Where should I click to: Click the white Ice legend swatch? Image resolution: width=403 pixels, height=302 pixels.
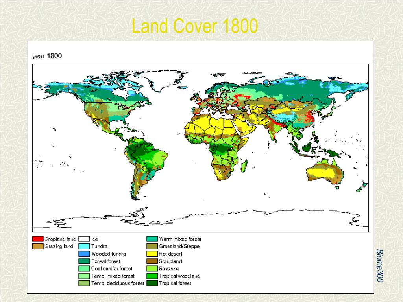[84, 239]
